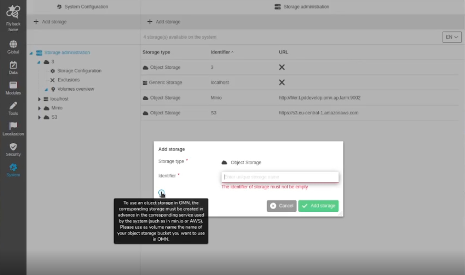Switch to the Storage administration tab

(x=302, y=7)
